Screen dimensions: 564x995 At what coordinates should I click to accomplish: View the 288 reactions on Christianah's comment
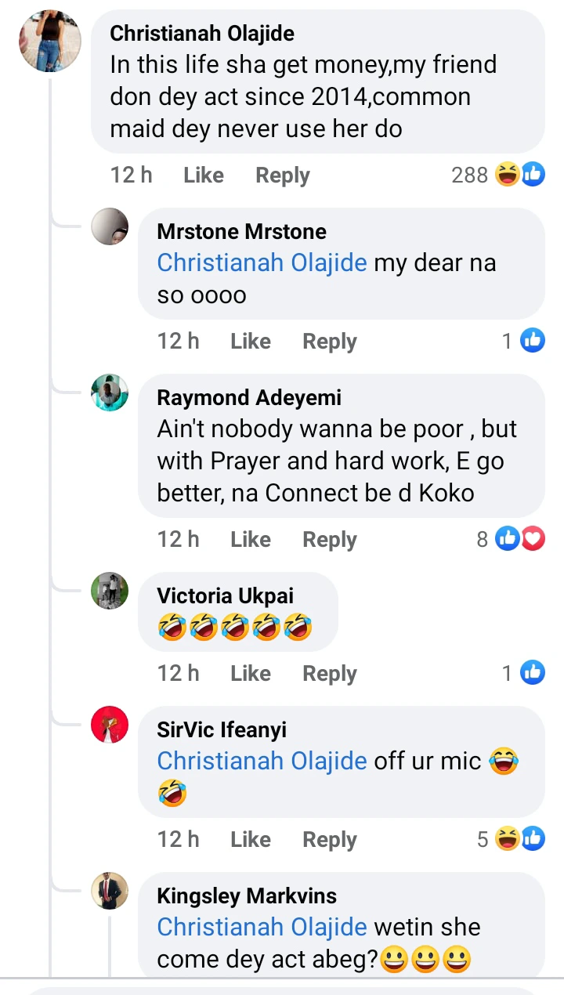[x=497, y=175]
